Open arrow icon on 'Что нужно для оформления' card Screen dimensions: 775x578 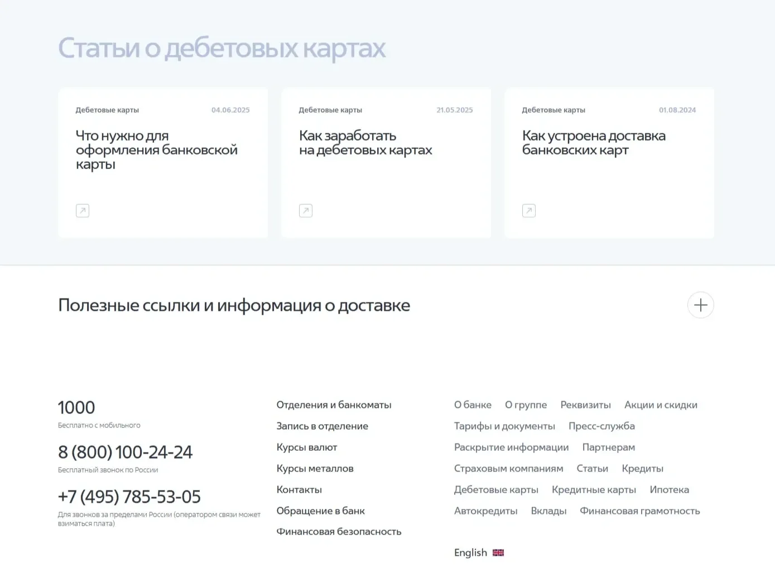click(x=83, y=211)
